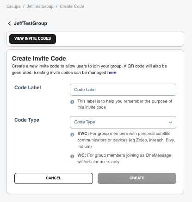Click the SWC description text
Image resolution: width=192 pixels, height=202 pixels.
(126, 140)
